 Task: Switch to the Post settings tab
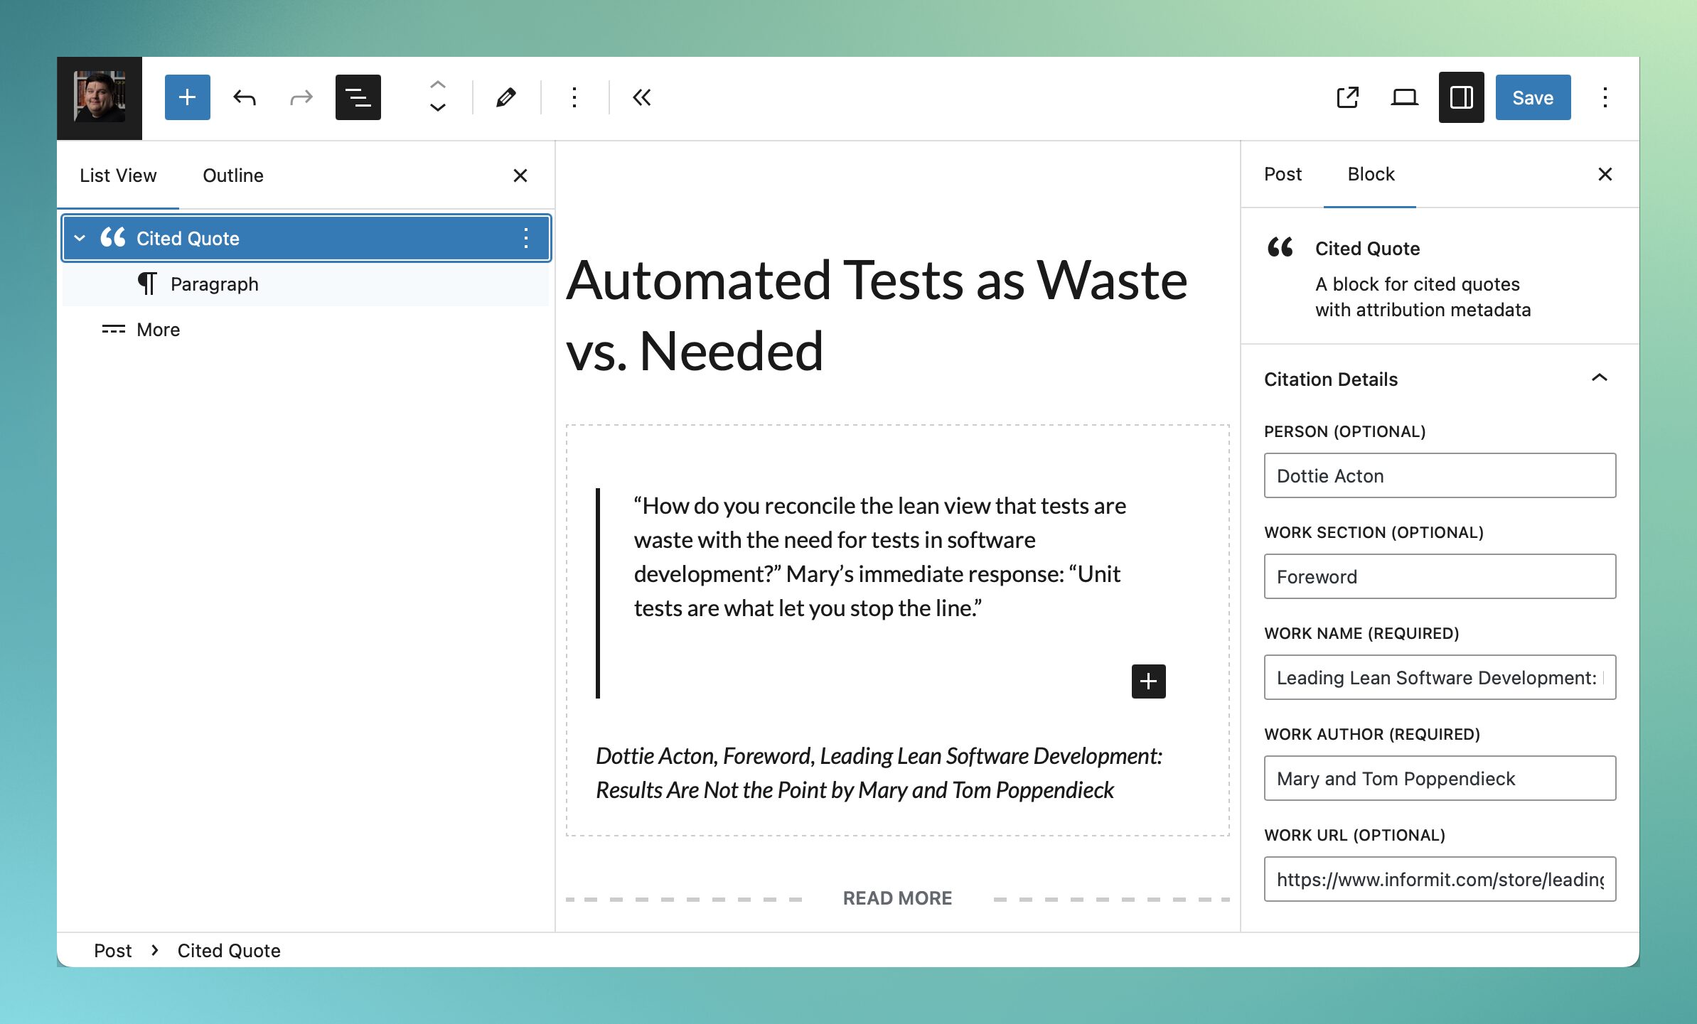pos(1283,174)
